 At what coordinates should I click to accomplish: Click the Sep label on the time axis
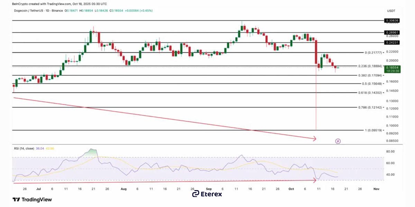click(x=209, y=189)
